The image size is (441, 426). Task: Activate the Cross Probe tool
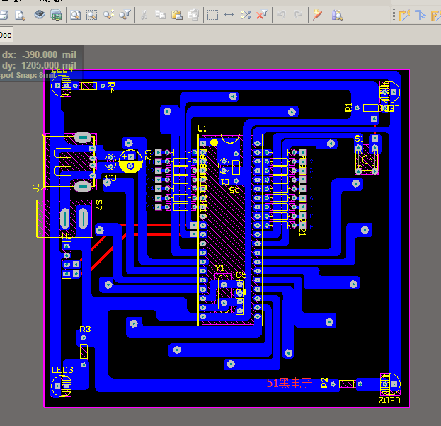tap(317, 14)
